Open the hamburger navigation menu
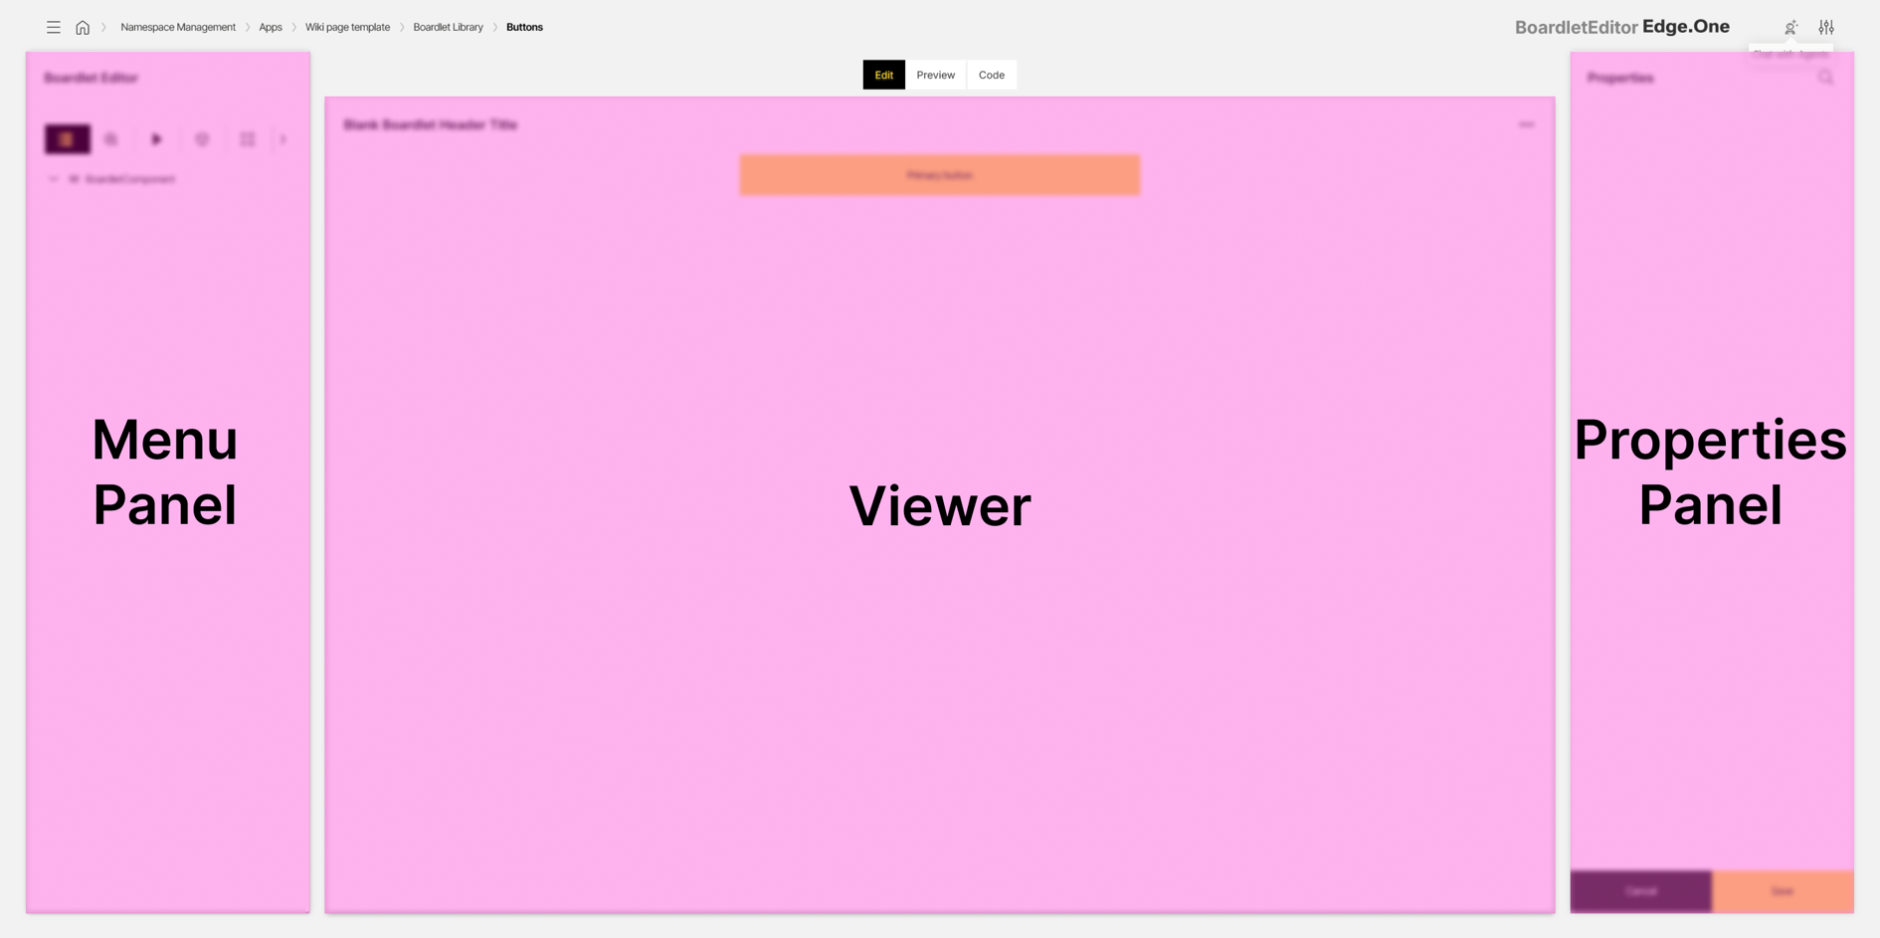This screenshot has height=938, width=1880. point(54,28)
